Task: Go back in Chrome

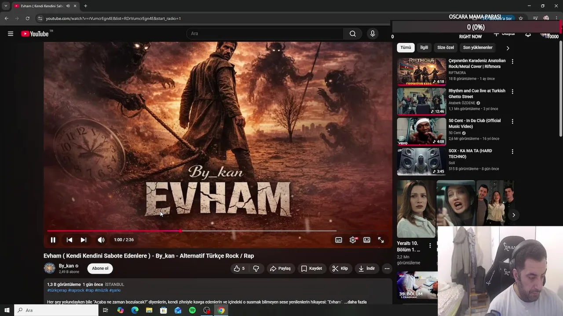Action: pyautogui.click(x=6, y=18)
